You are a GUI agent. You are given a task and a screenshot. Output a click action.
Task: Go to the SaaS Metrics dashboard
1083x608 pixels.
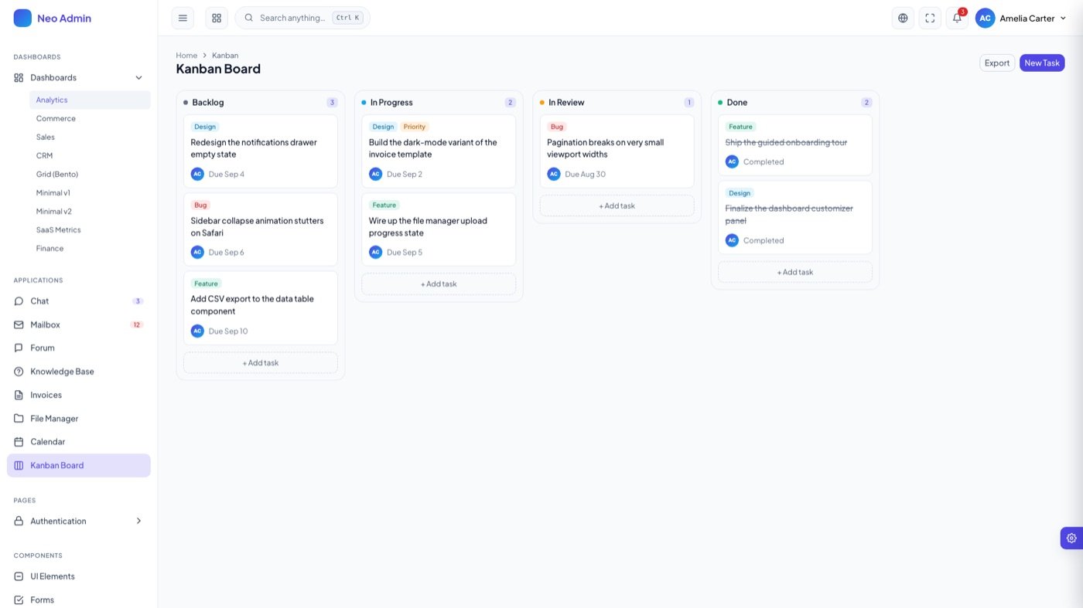(x=90, y=229)
